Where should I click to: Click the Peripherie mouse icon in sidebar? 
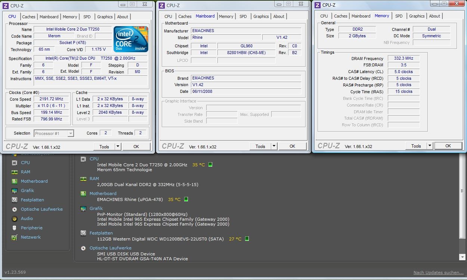click(14, 228)
